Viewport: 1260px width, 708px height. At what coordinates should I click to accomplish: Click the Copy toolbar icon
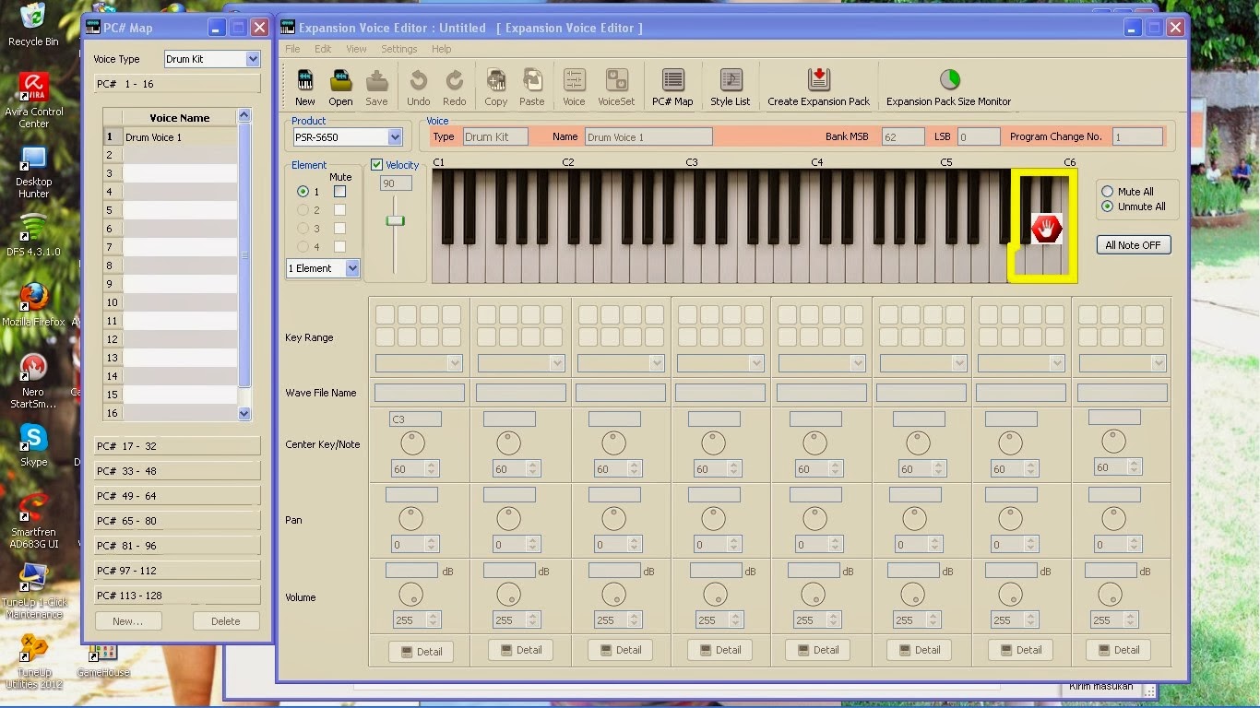[496, 81]
